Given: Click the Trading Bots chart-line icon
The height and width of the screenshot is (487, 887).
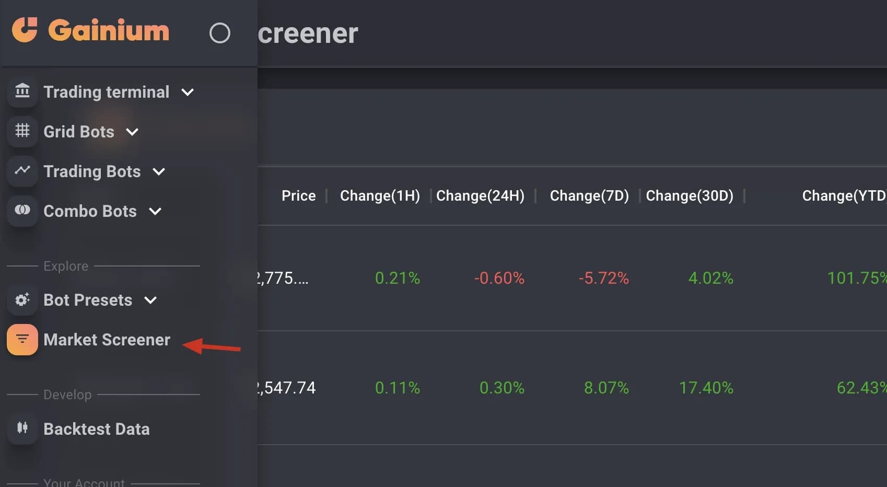Looking at the screenshot, I should [x=22, y=170].
